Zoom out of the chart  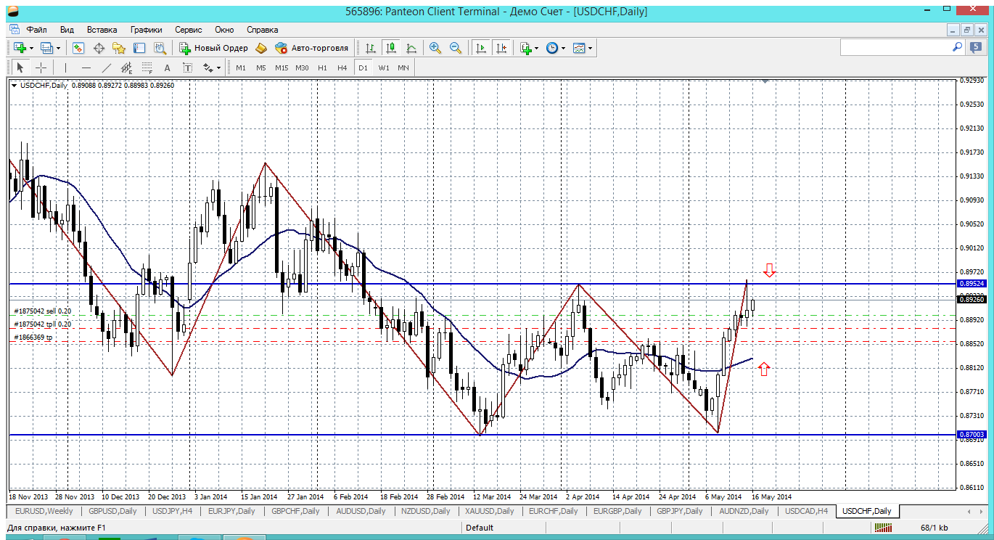coord(456,48)
